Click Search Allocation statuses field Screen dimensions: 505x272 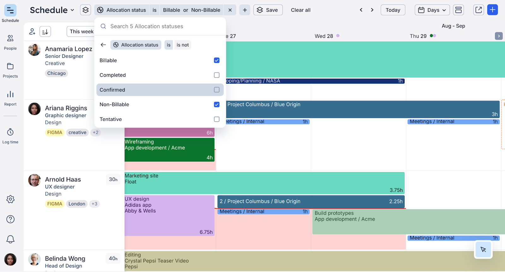tap(160, 27)
